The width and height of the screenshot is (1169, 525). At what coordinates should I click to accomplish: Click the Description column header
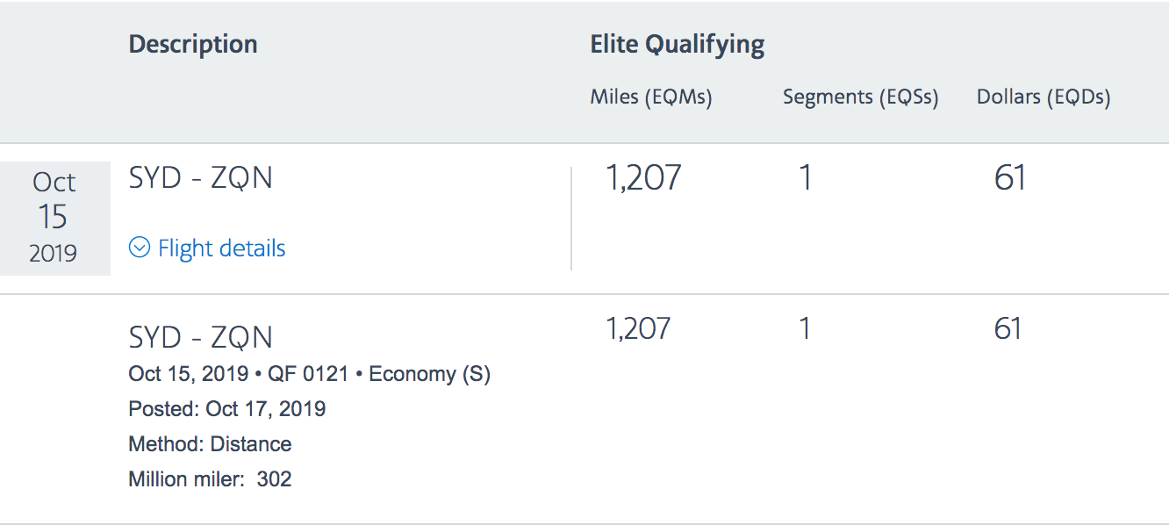(x=193, y=45)
